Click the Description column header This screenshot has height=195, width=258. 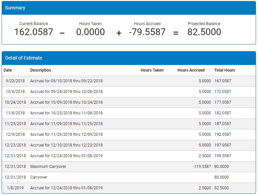(x=40, y=70)
